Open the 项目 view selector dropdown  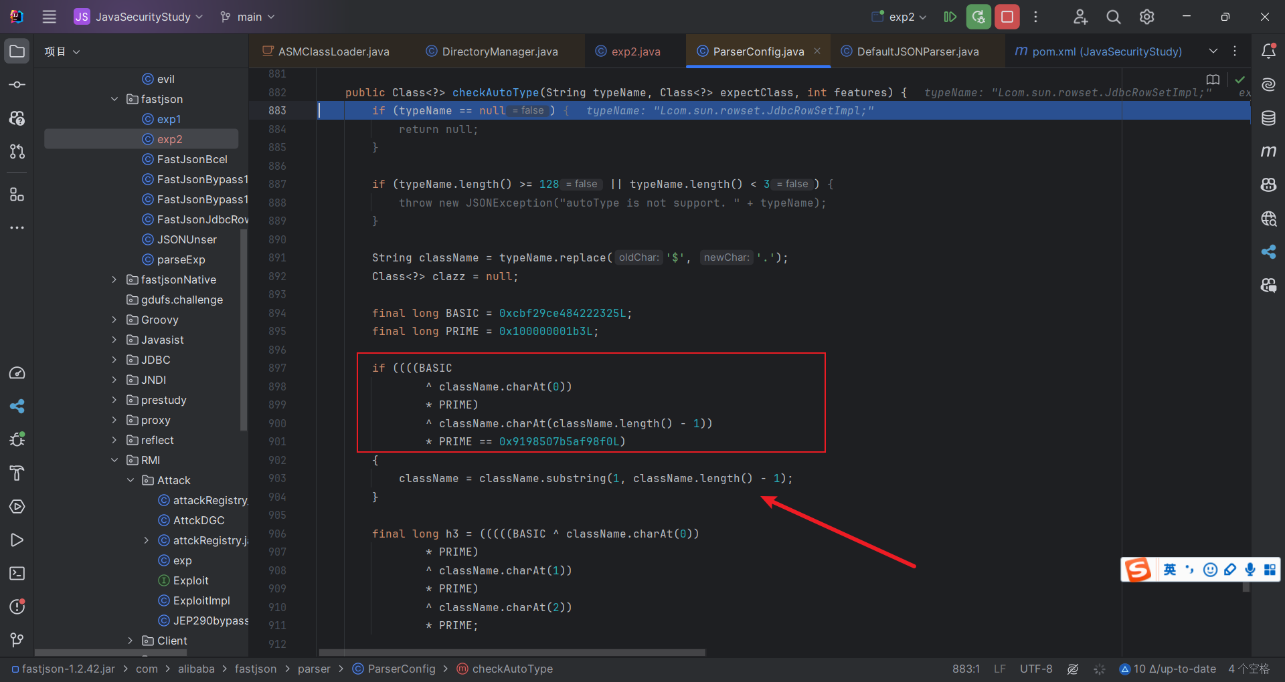click(x=62, y=51)
